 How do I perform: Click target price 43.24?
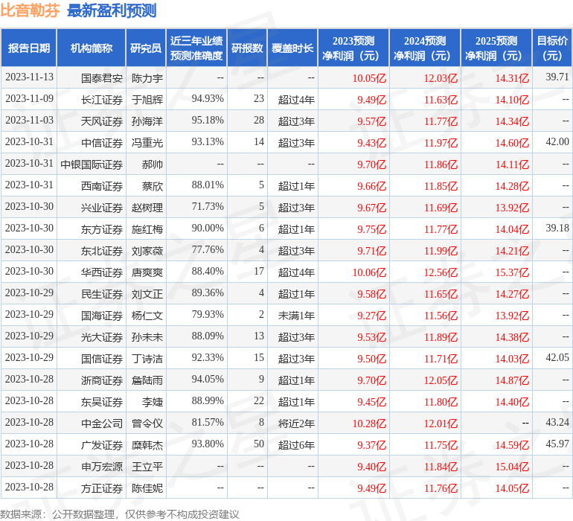tap(557, 422)
